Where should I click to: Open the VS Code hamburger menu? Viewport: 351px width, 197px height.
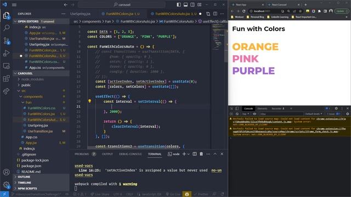point(14,4)
